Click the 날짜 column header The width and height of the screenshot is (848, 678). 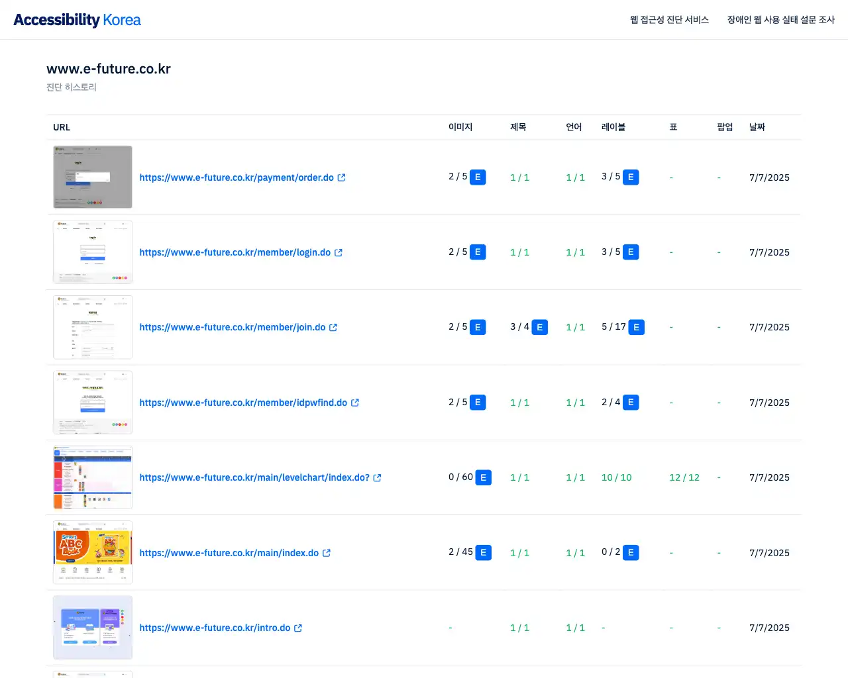pyautogui.click(x=757, y=127)
